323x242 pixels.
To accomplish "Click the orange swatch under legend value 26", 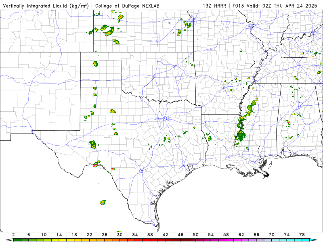I will click(x=109, y=240).
